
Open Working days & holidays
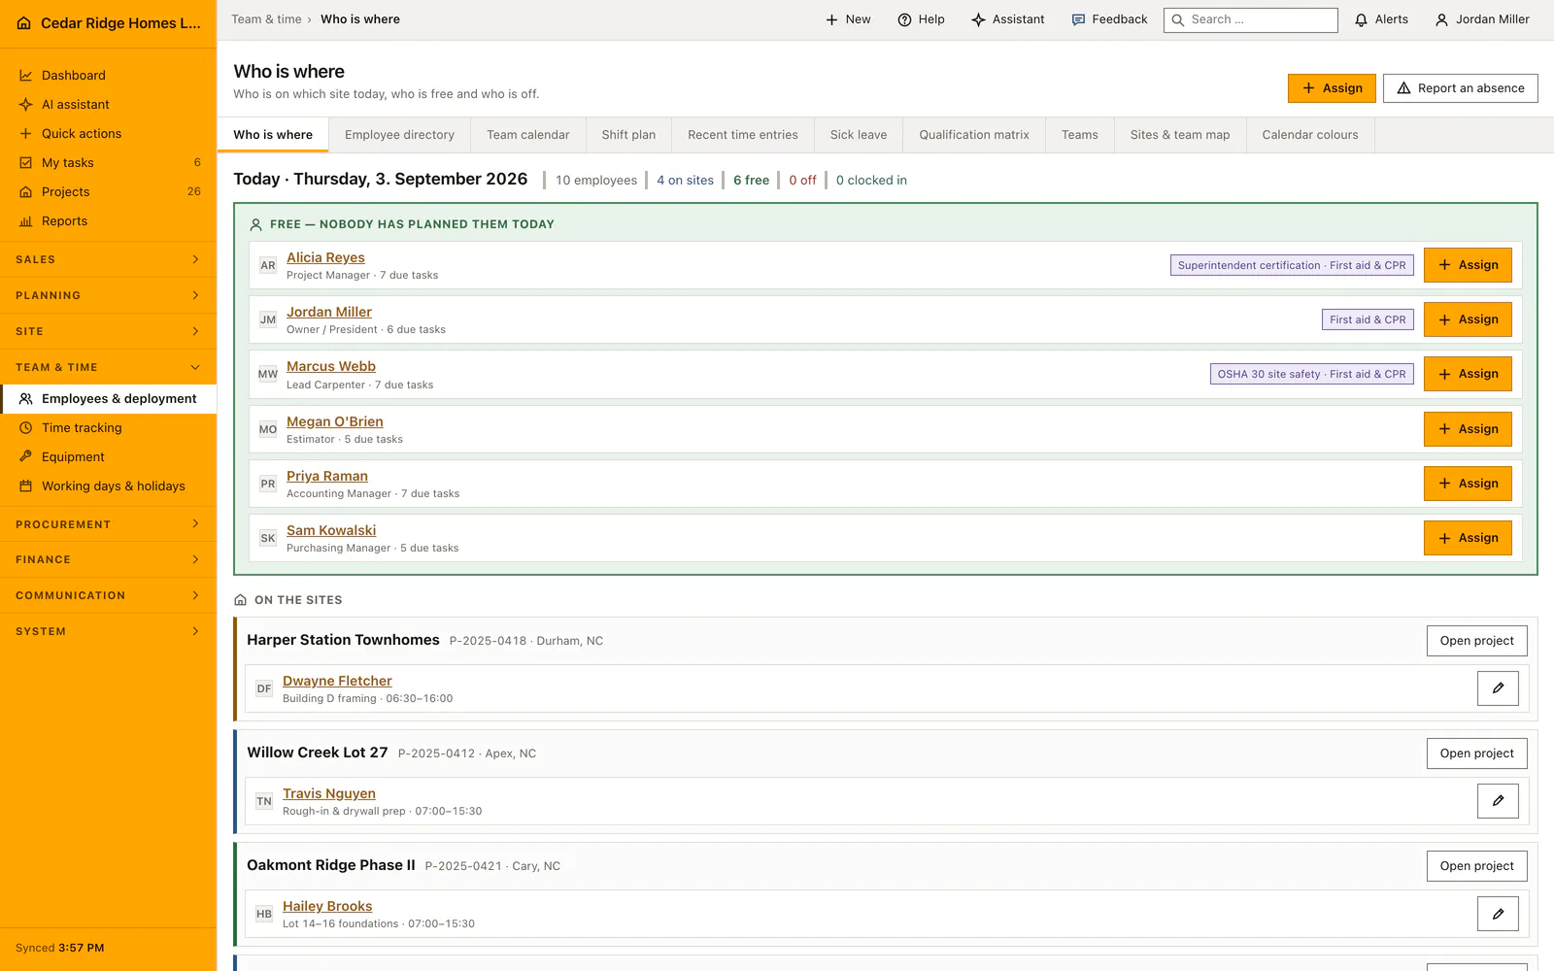point(108,485)
